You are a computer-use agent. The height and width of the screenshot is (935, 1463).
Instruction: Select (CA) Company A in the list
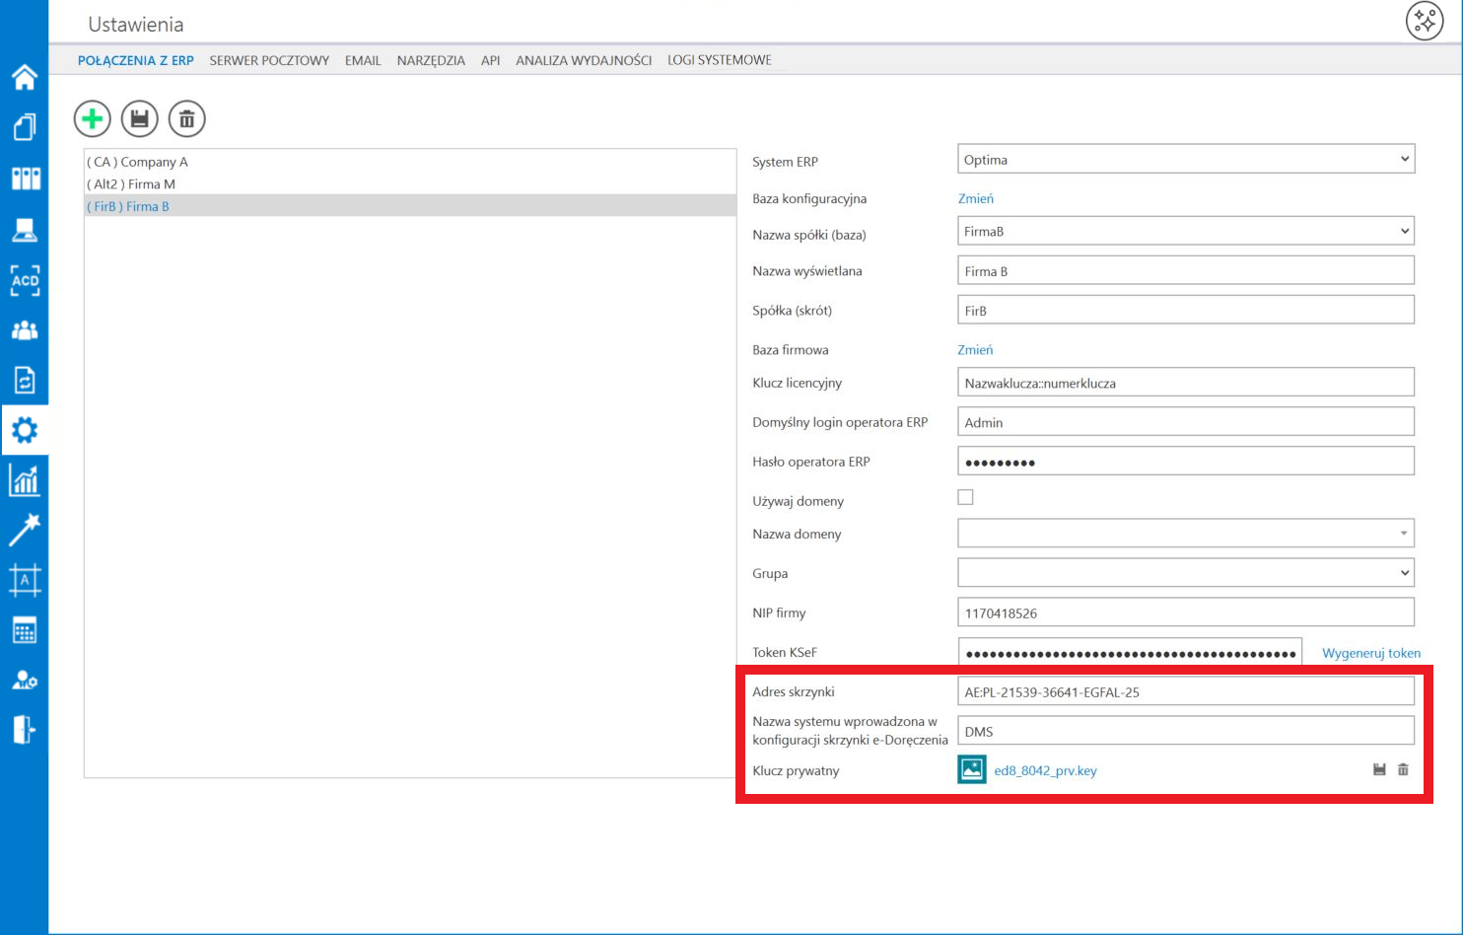(x=137, y=162)
